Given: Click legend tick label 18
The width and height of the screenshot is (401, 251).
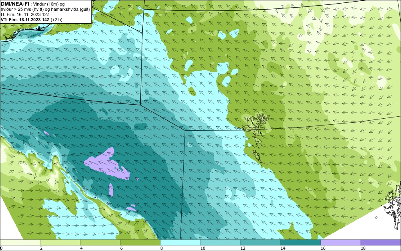Looking at the screenshot, I should pyautogui.click(x=363, y=248).
